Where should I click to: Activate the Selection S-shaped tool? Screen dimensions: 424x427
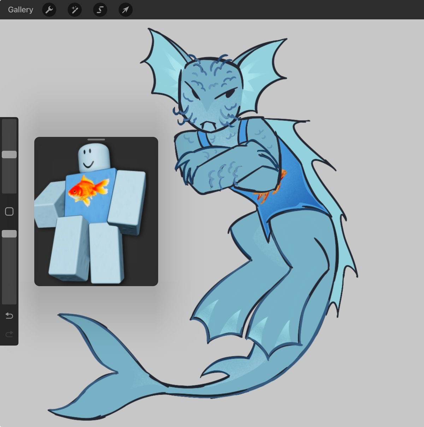tap(100, 10)
